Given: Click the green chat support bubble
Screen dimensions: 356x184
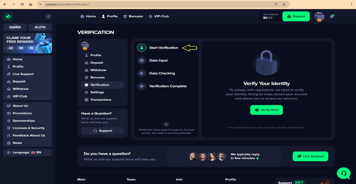Looking at the screenshot, I should point(344,173).
